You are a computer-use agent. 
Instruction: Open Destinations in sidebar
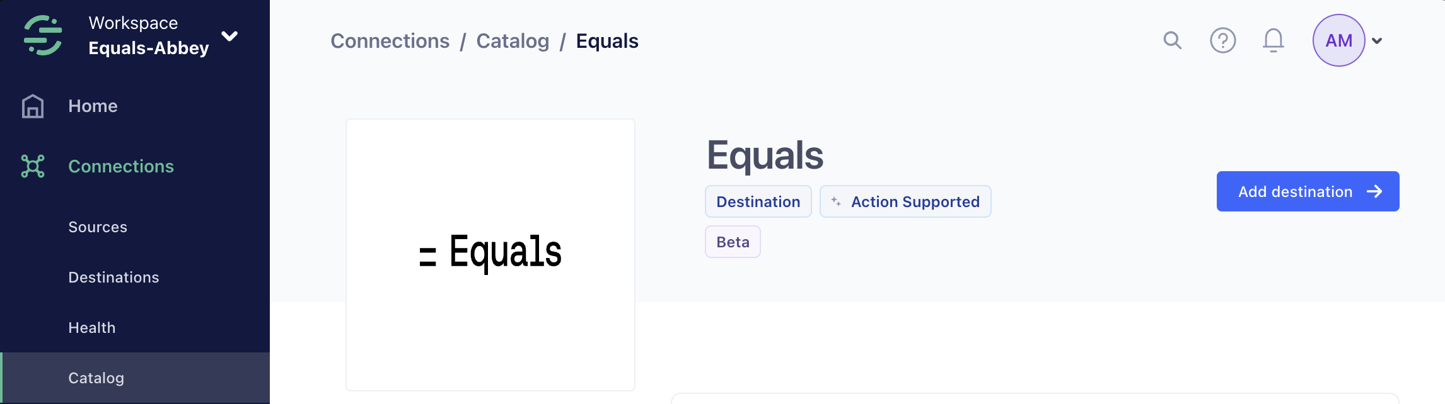tap(113, 277)
